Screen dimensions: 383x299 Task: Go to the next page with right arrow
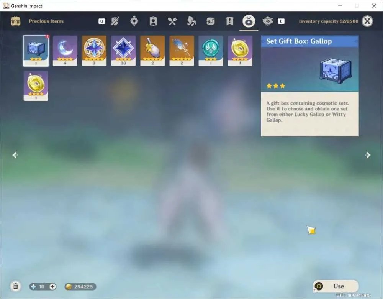[368, 155]
